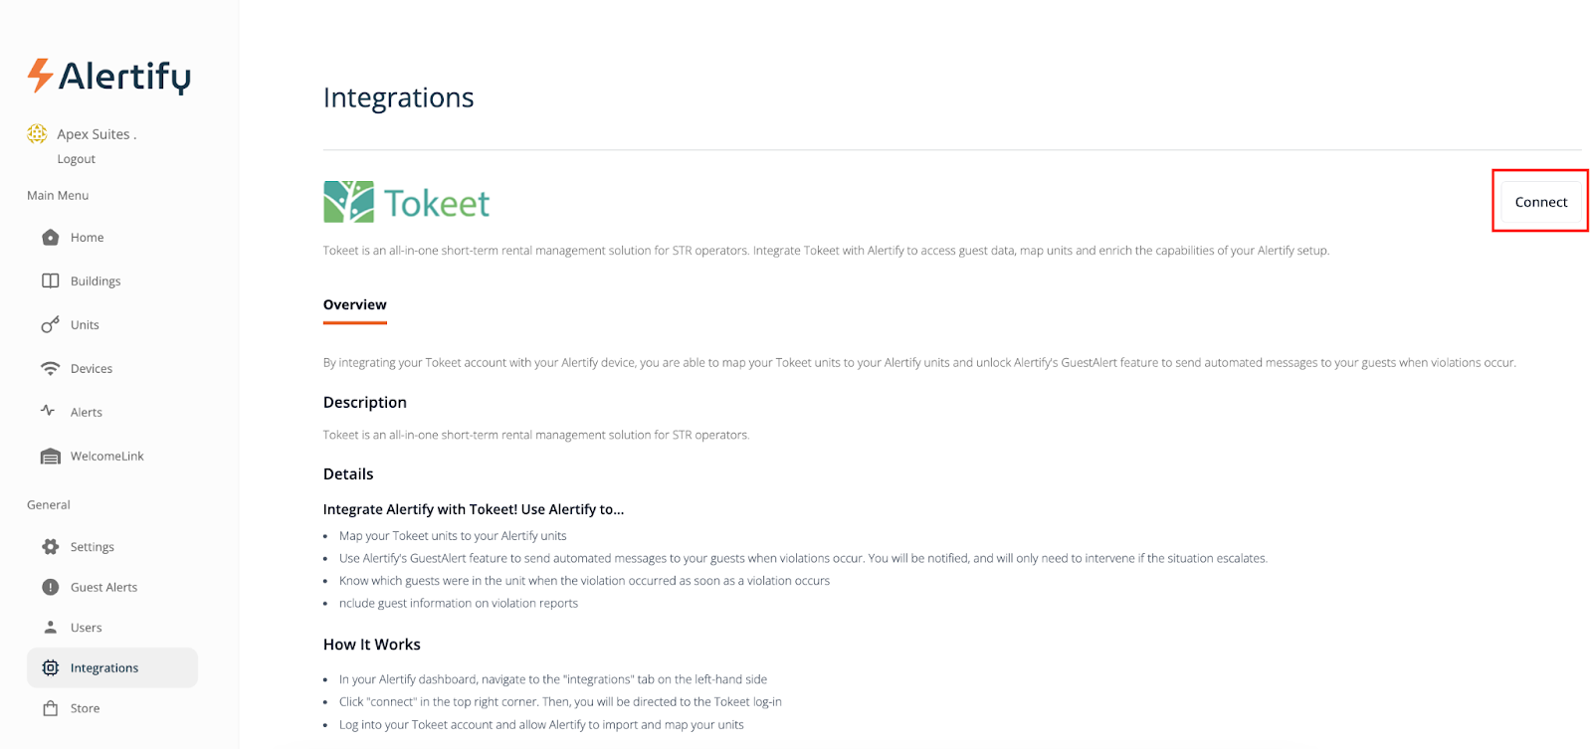Open the Settings gear icon
Viewport: 1592px width, 749px height.
(51, 546)
